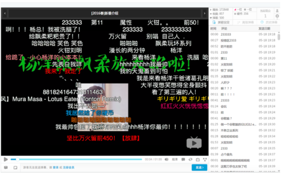Select the danmaku row at 01:28
282x173 pixels.
[243, 136]
